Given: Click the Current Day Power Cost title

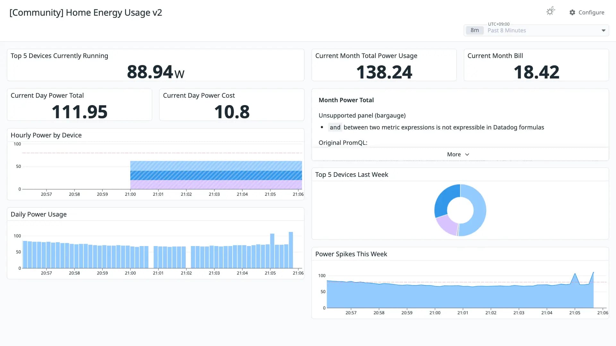Looking at the screenshot, I should coord(199,95).
